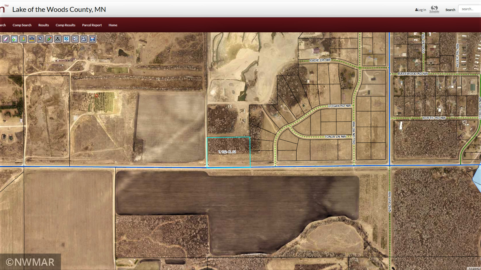Click the BOSTIC RD NW road label
Viewport: 481px width, 270px height.
[434, 118]
